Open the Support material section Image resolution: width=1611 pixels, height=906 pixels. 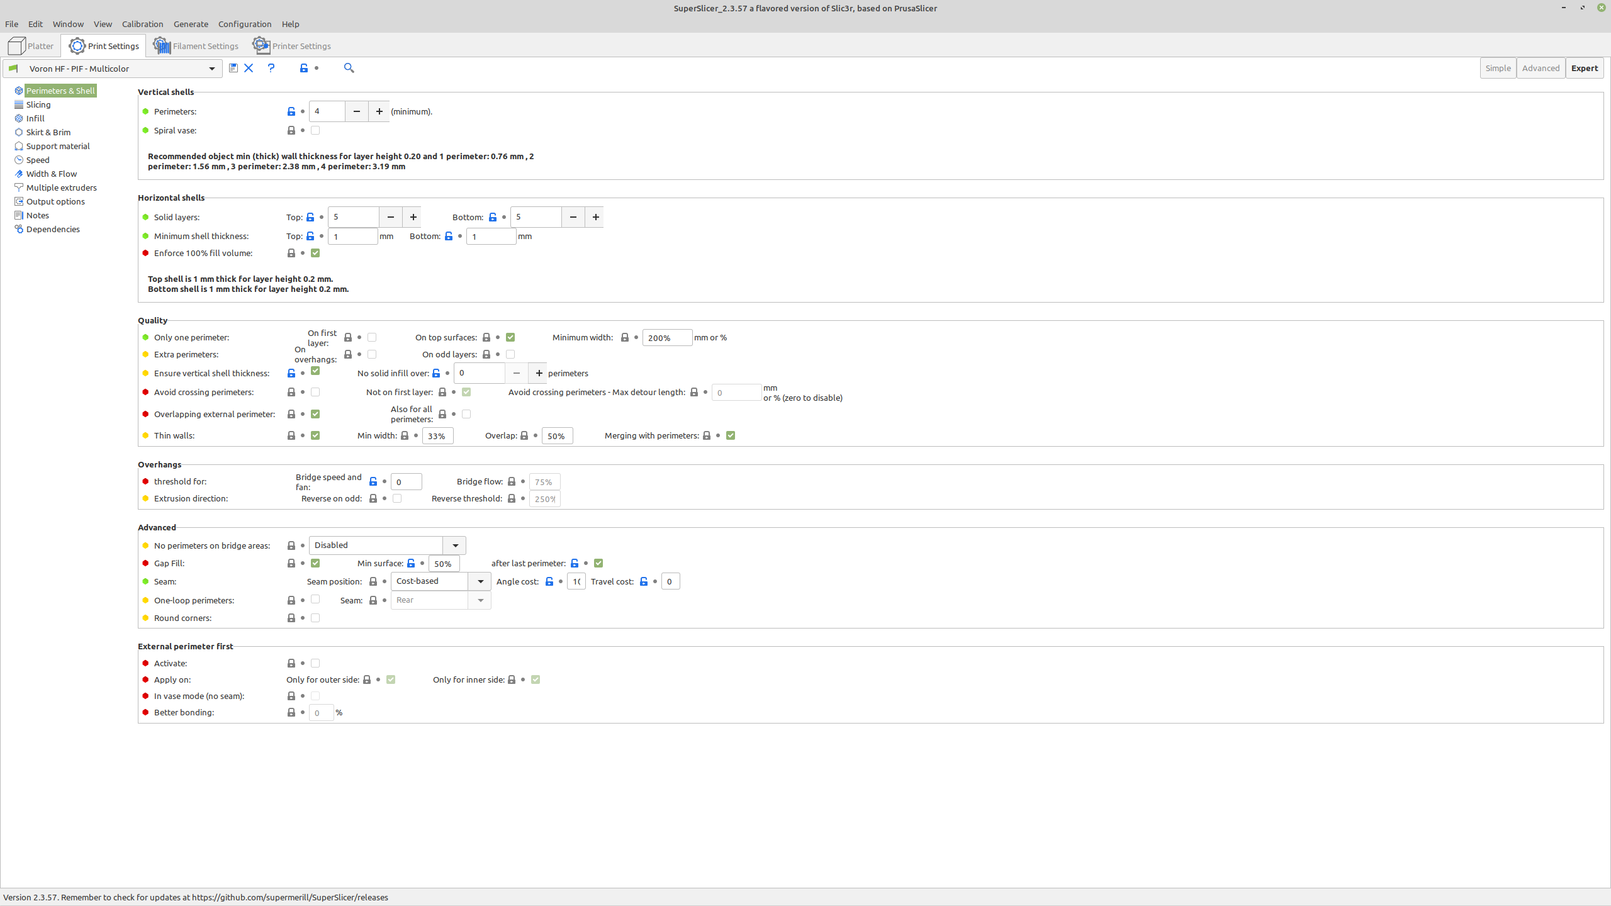coord(57,146)
